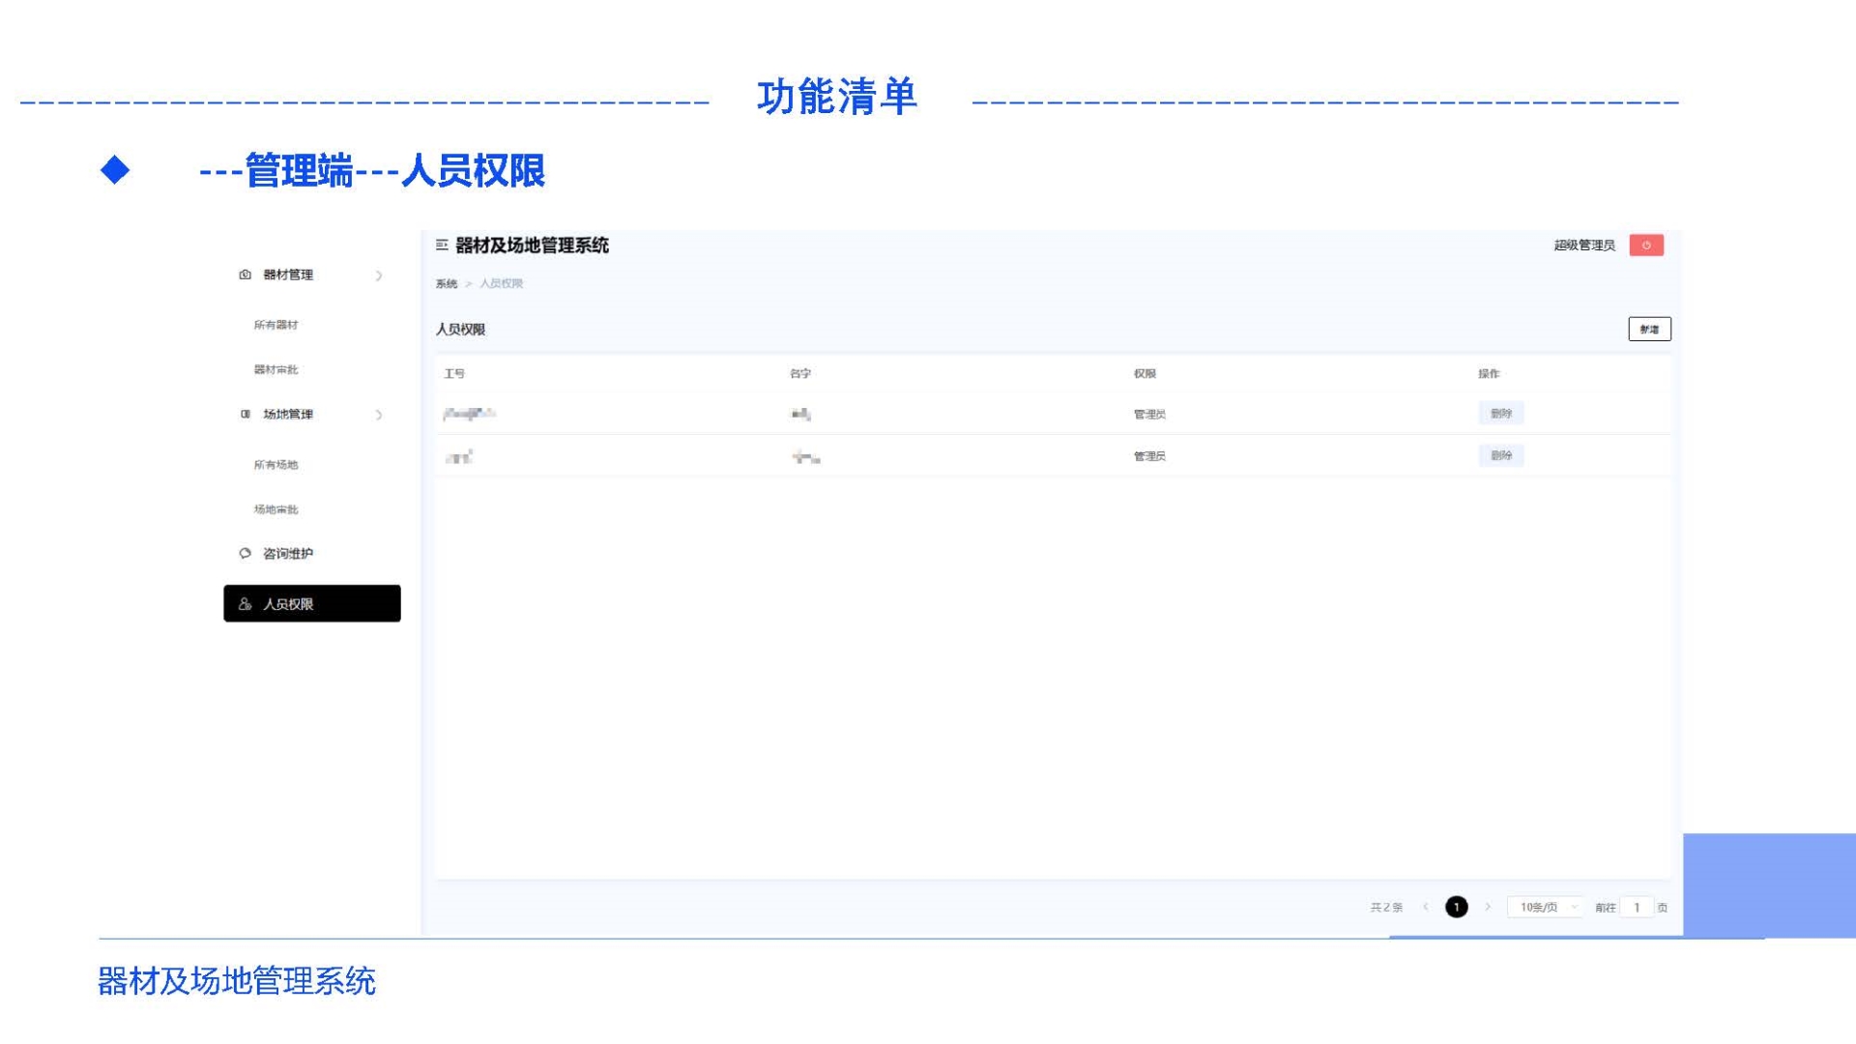Open 场地审批 menu item
This screenshot has height=1044, width=1856.
tap(275, 509)
